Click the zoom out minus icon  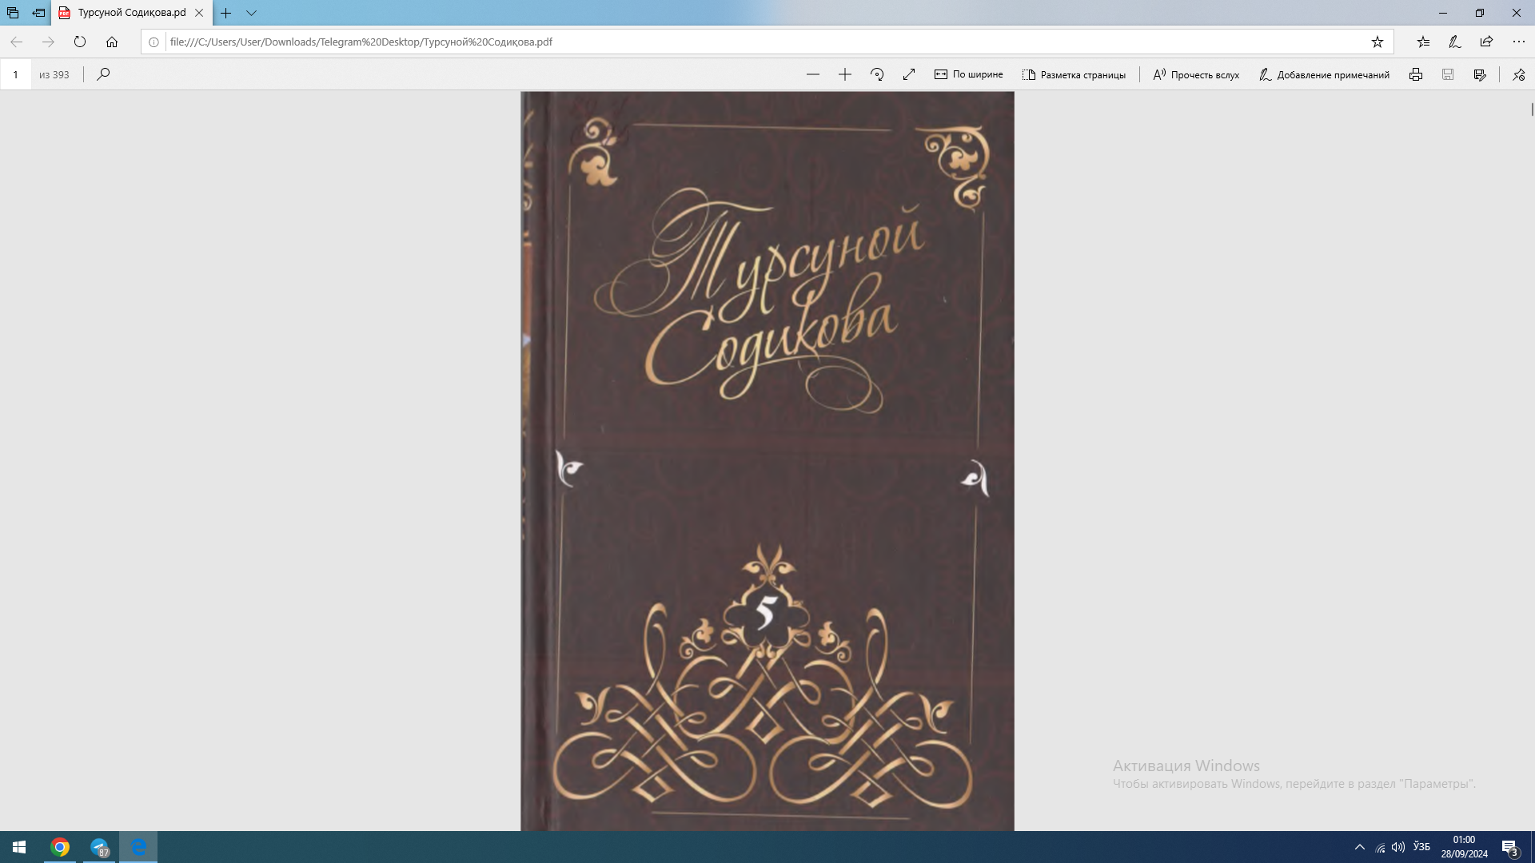click(813, 74)
